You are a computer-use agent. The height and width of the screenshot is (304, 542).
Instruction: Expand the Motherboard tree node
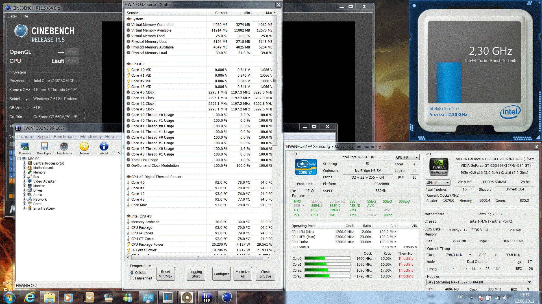(24, 168)
